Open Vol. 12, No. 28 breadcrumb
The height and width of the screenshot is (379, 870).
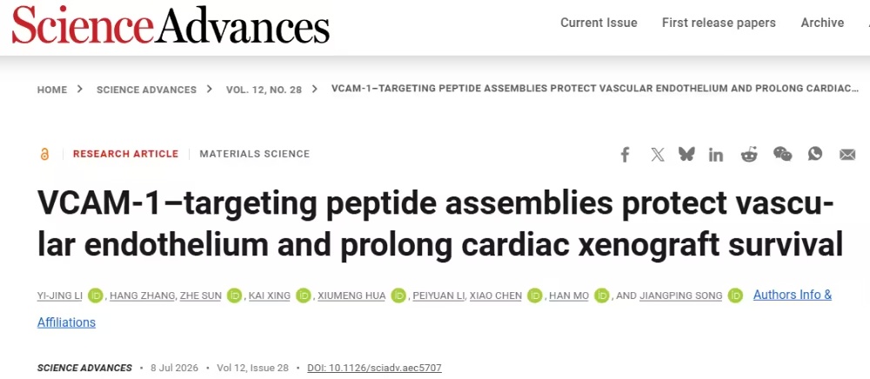tap(264, 90)
